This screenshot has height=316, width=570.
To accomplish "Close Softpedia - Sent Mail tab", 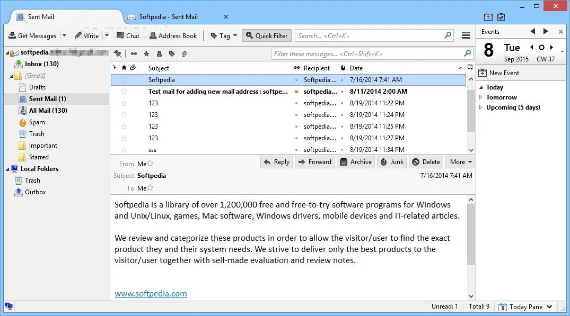I will click(x=226, y=17).
